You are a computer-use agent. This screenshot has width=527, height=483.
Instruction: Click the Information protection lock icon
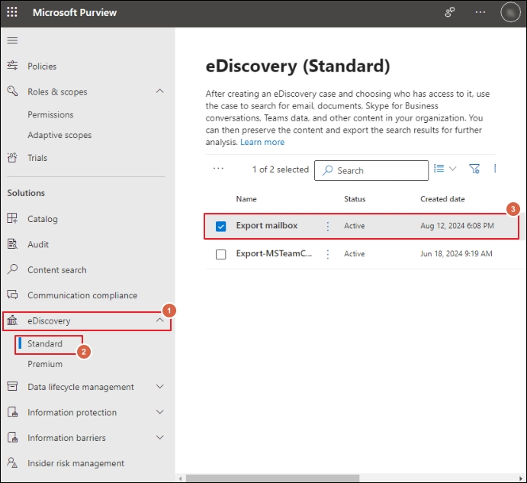point(12,412)
